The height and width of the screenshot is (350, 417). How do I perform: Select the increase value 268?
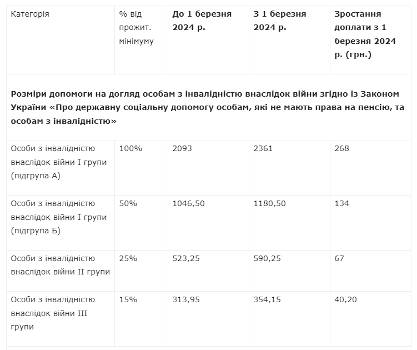point(342,149)
